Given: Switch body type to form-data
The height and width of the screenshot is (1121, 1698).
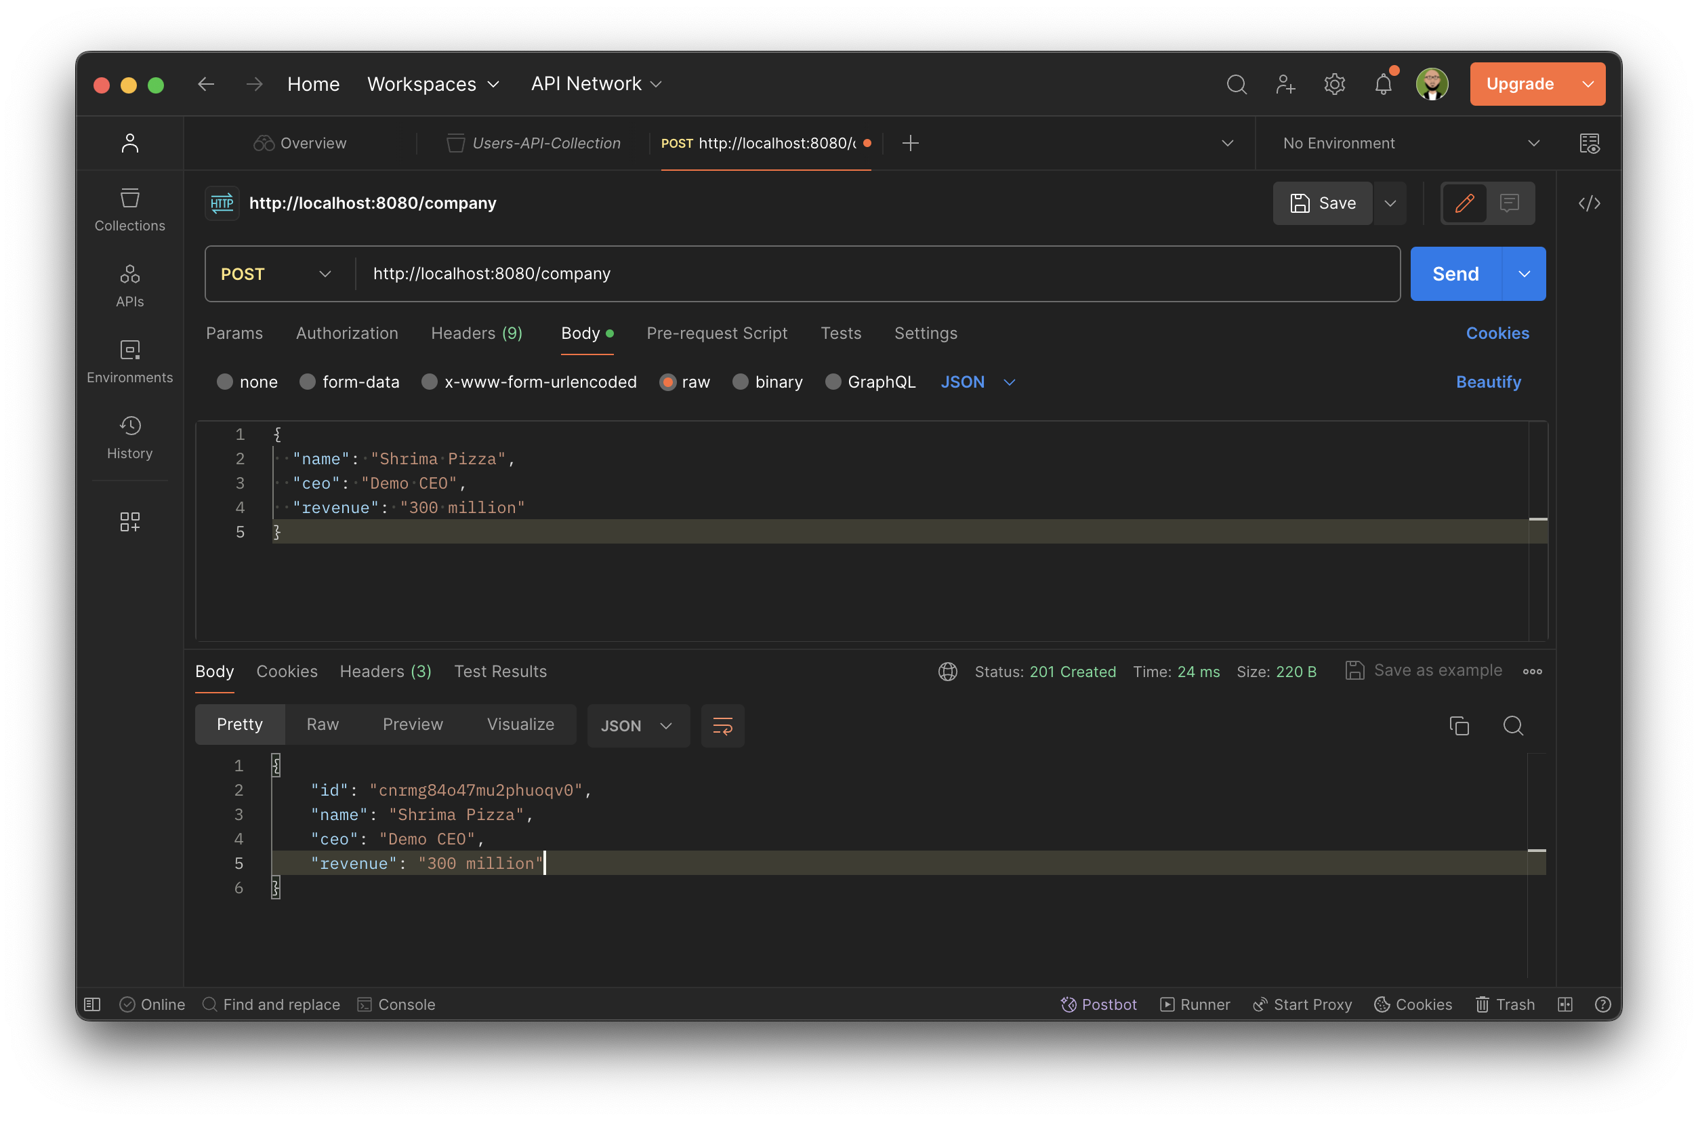Looking at the screenshot, I should [x=350, y=382].
